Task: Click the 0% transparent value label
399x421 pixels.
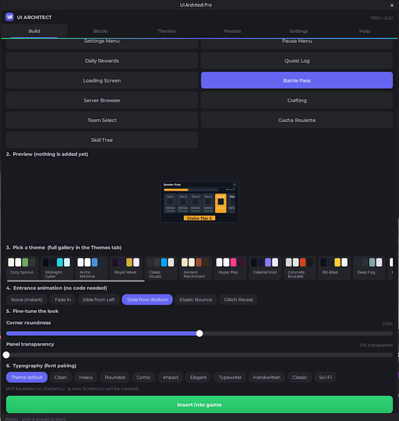Action: coord(376,345)
